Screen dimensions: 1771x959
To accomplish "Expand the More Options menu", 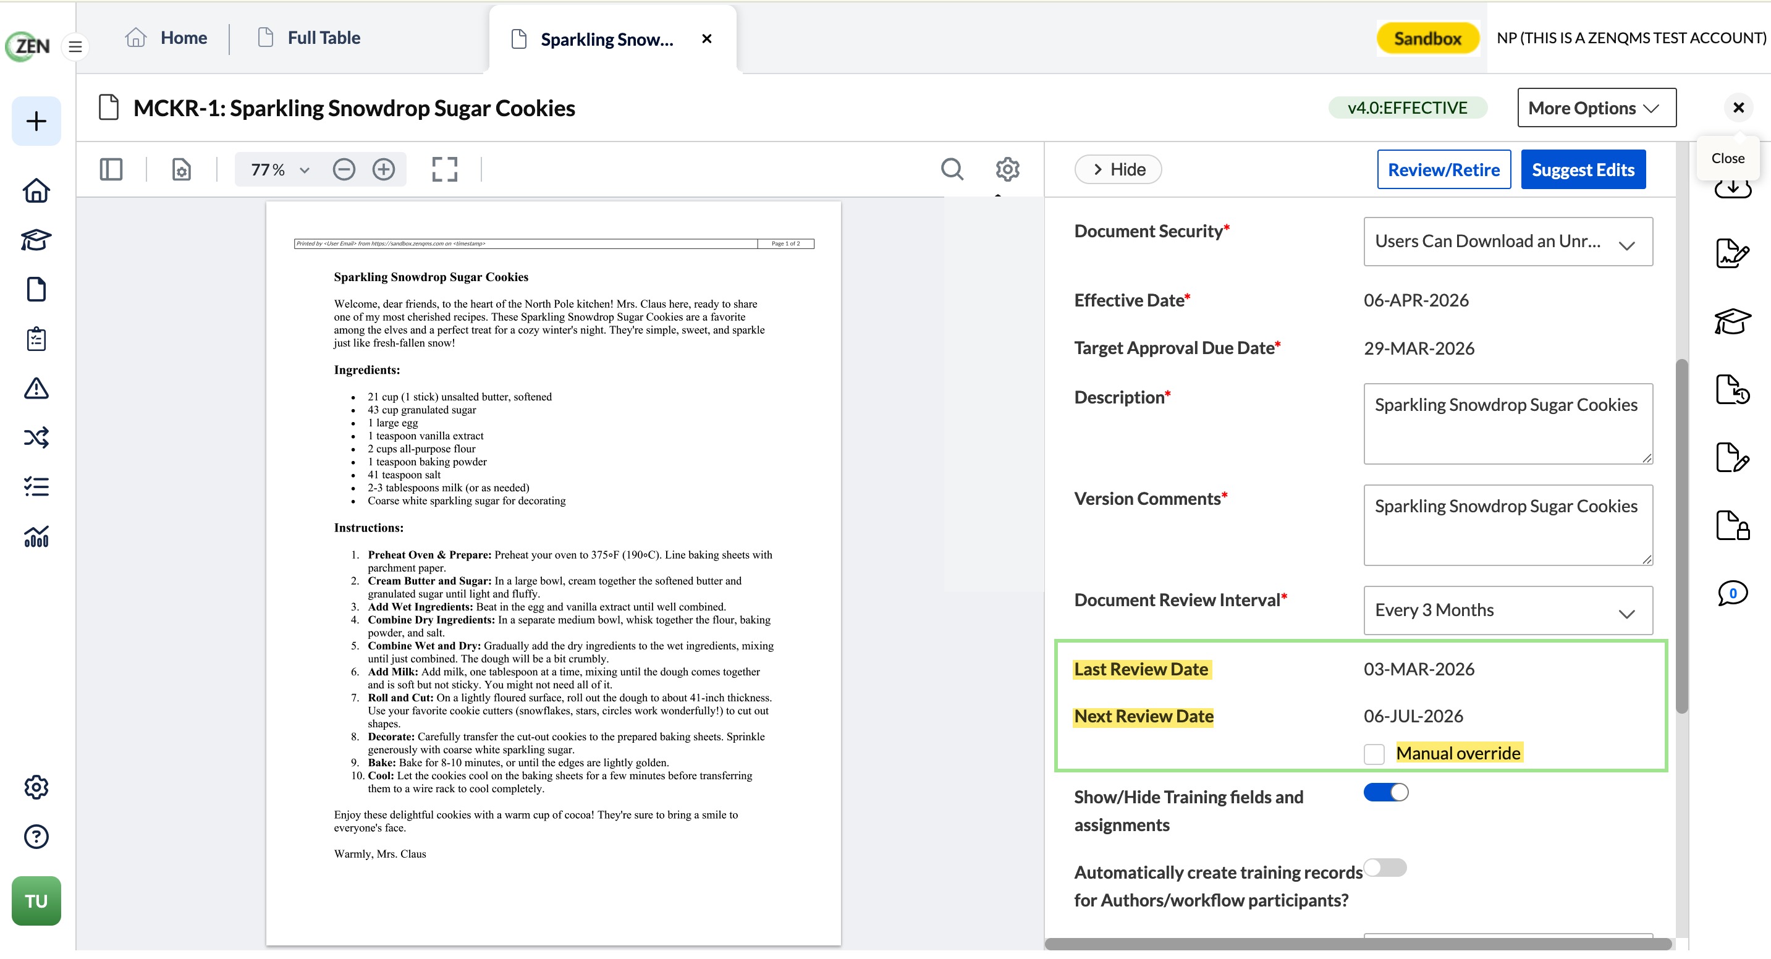I will (1596, 108).
